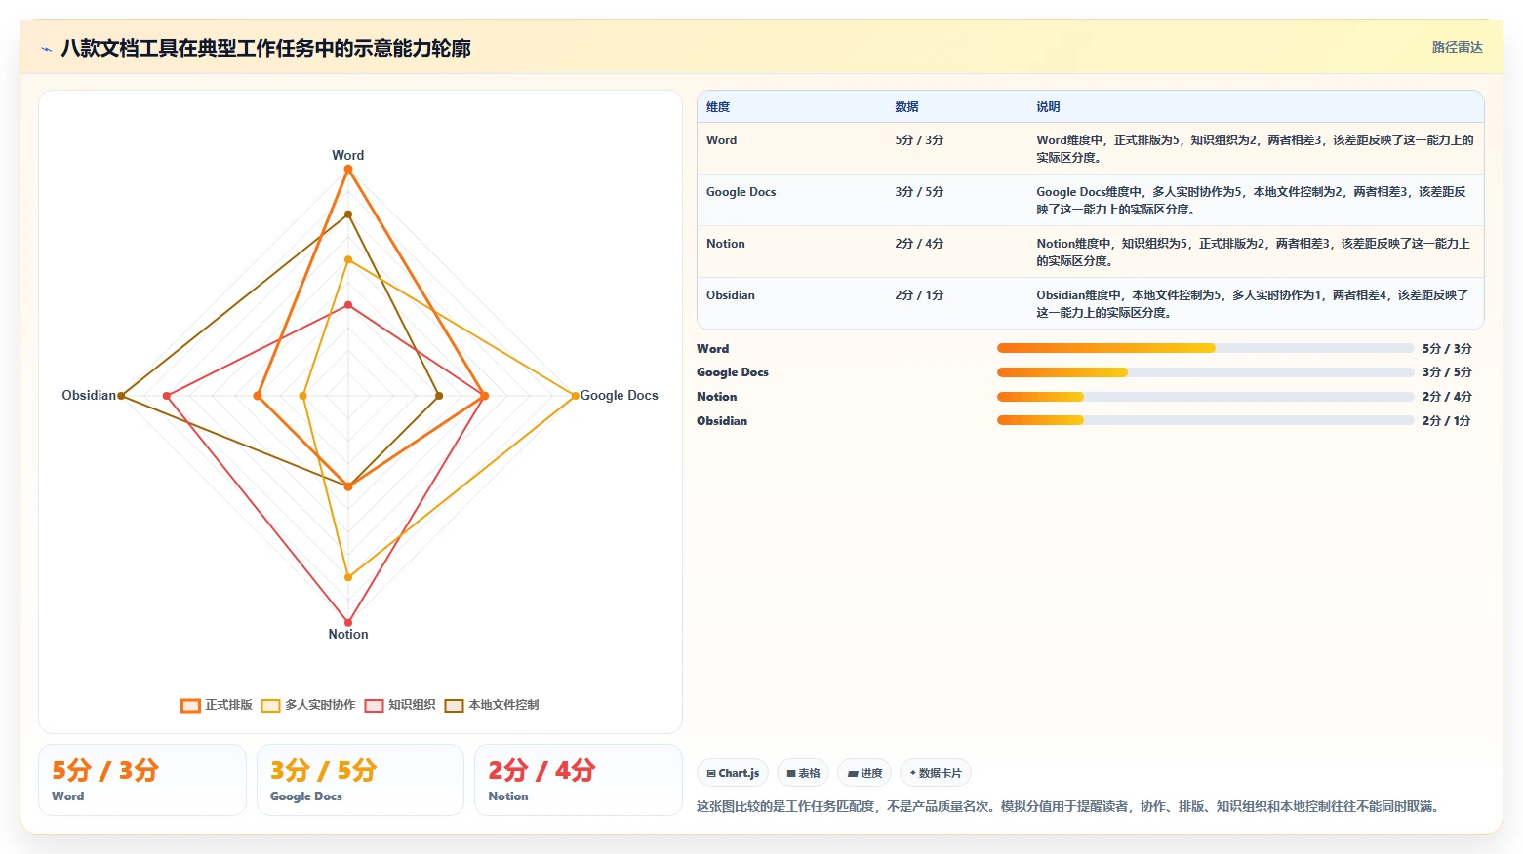Toggle the 正式排版 legend swatch

pyautogui.click(x=190, y=706)
